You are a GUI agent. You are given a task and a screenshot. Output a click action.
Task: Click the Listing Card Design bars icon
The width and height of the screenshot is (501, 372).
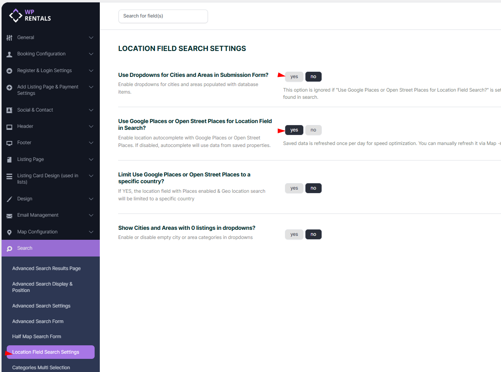[x=10, y=176]
